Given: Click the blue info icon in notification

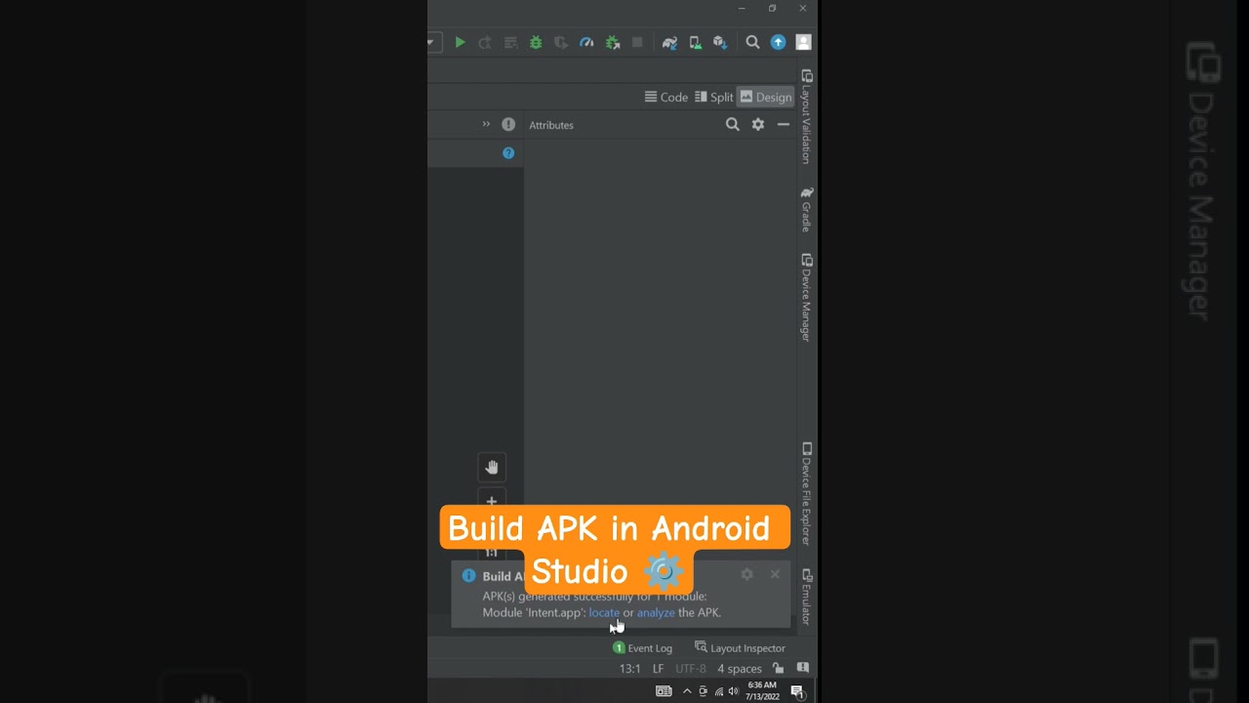Looking at the screenshot, I should coord(469,576).
